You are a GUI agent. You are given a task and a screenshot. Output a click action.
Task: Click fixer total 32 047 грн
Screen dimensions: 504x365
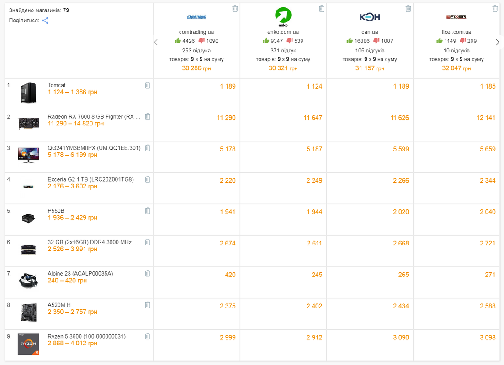point(456,68)
